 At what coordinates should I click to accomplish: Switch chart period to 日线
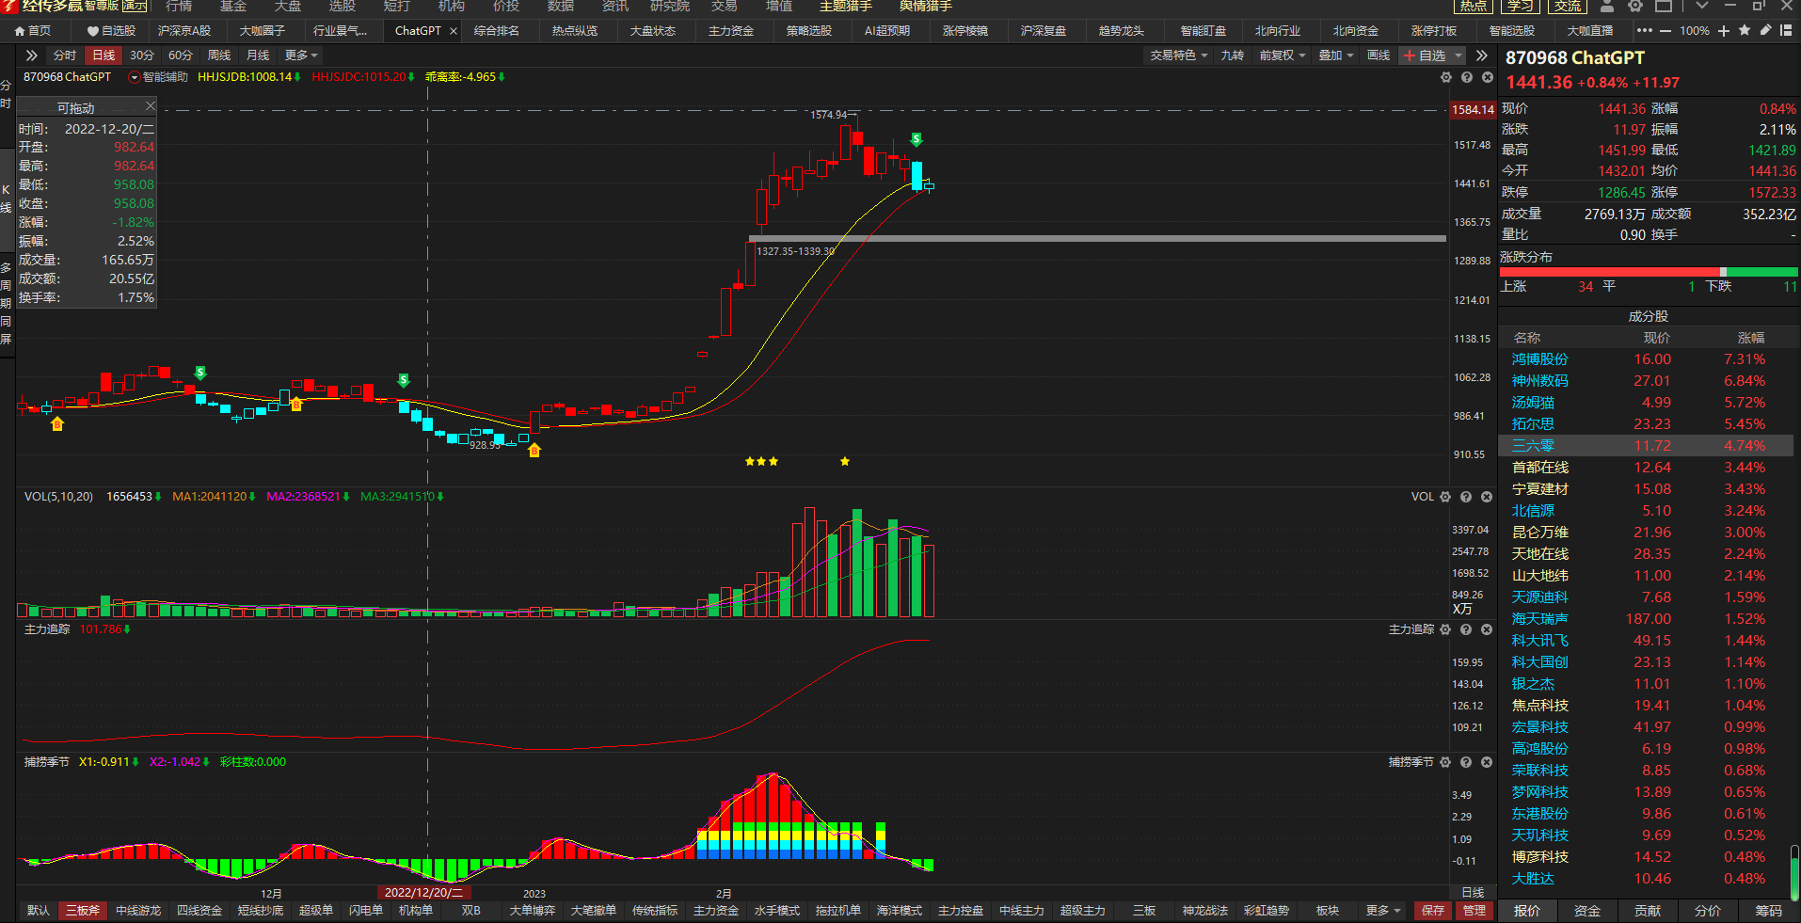(x=104, y=56)
